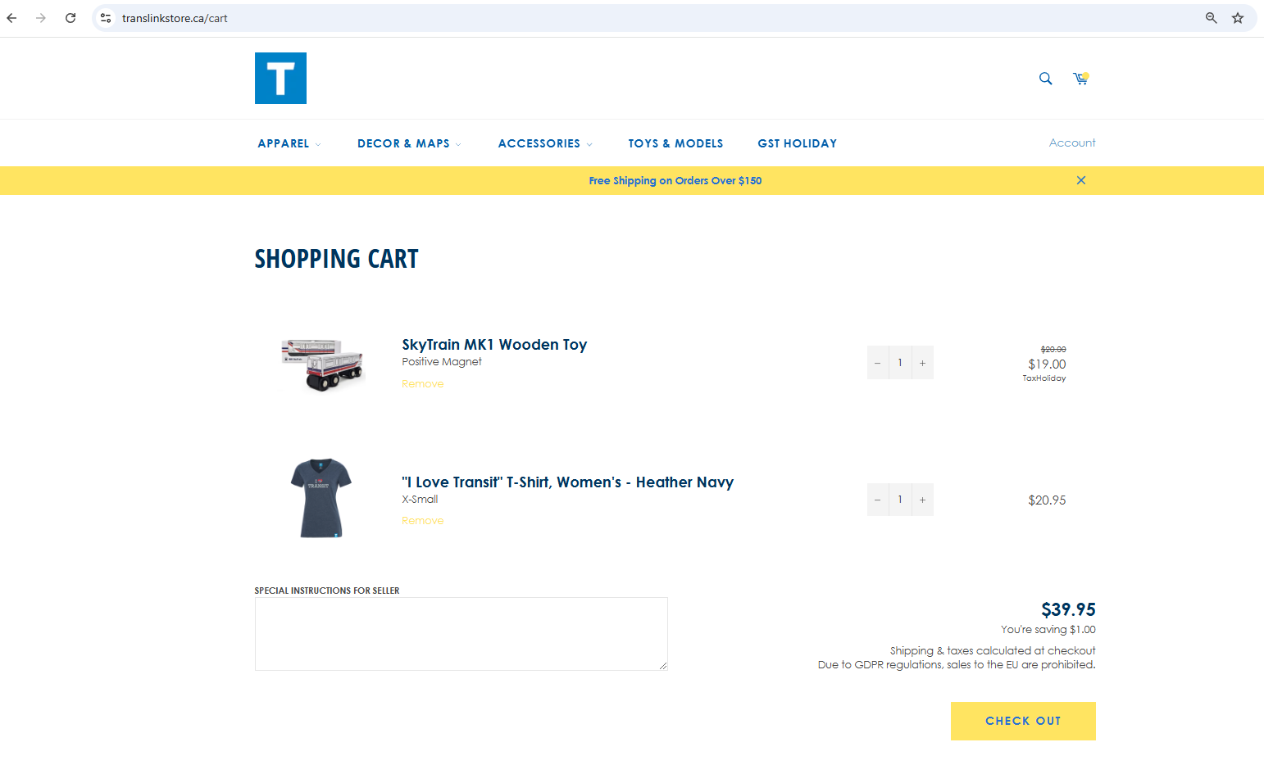Image resolution: width=1264 pixels, height=783 pixels.
Task: Click the browser back arrow
Action: [11, 17]
